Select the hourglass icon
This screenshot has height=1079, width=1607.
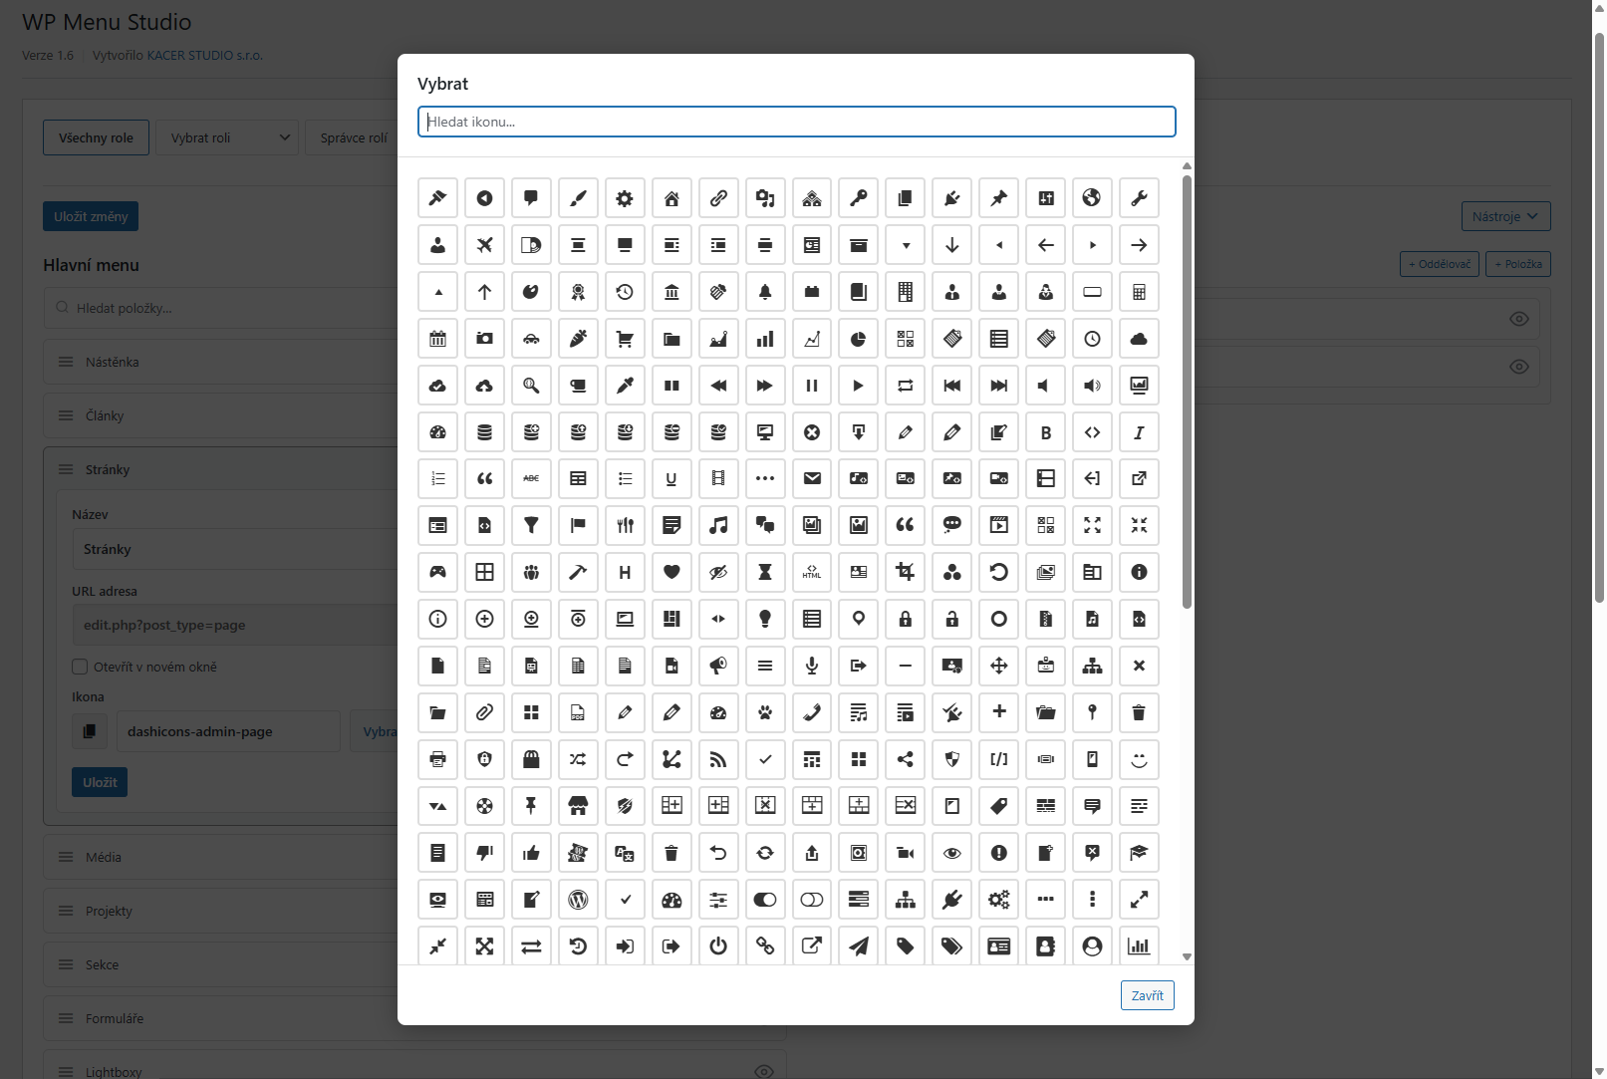tap(765, 572)
